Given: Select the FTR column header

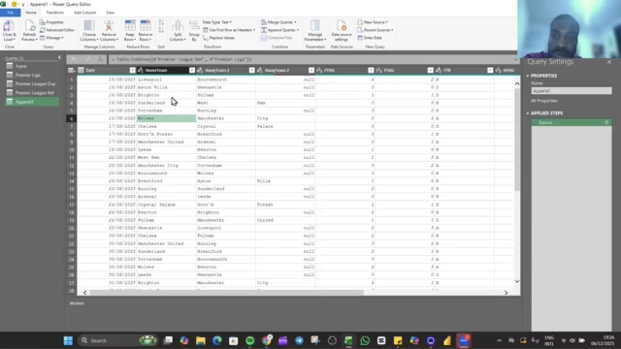Looking at the screenshot, I should click(x=464, y=70).
